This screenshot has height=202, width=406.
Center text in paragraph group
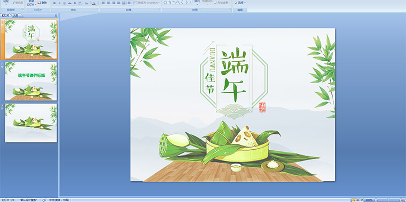tap(108, 3)
